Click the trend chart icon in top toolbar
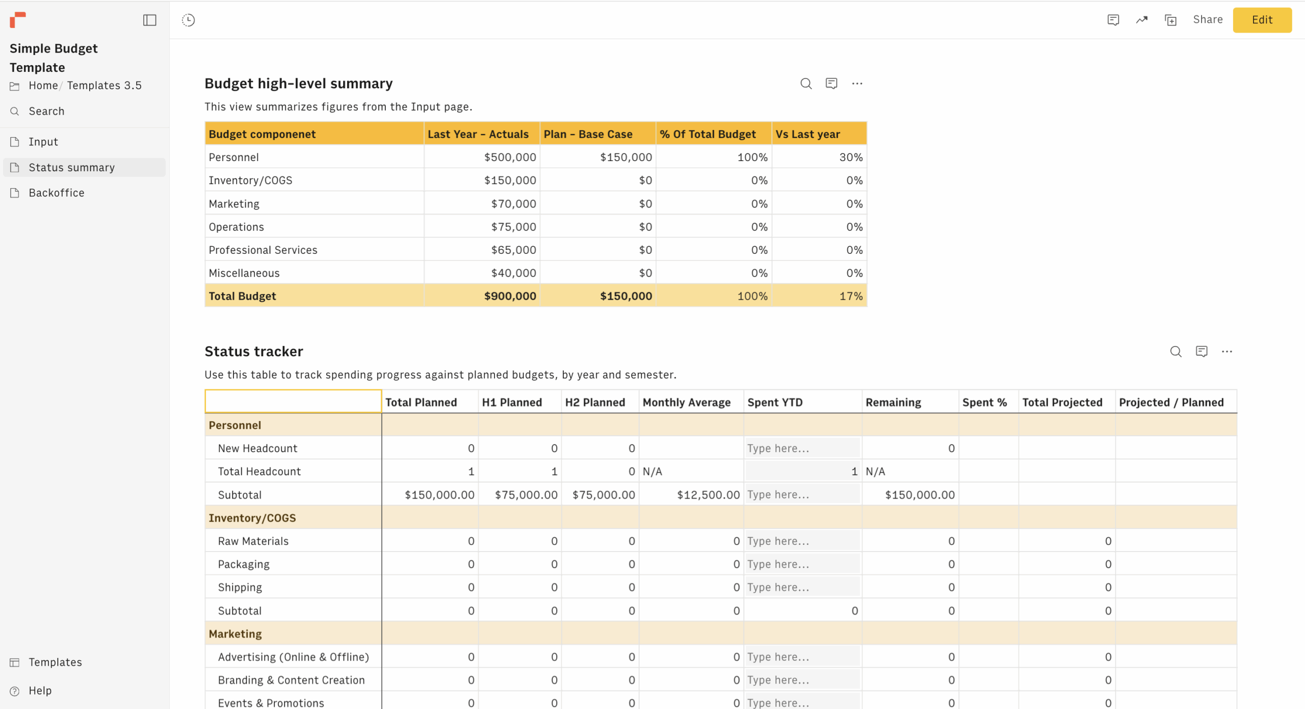Screen dimensions: 1305x709 point(1141,20)
